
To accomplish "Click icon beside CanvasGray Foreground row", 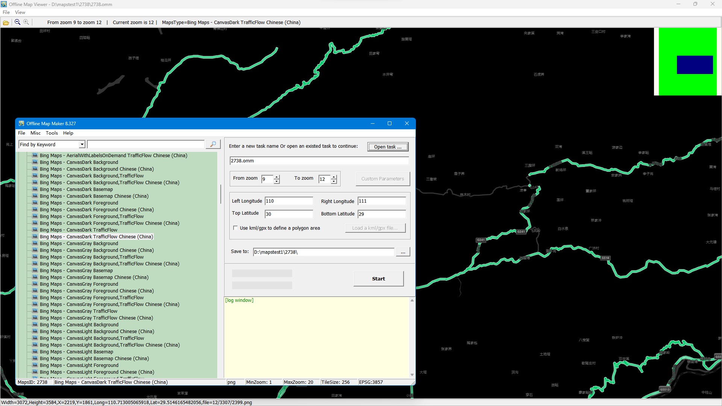I will 35,284.
